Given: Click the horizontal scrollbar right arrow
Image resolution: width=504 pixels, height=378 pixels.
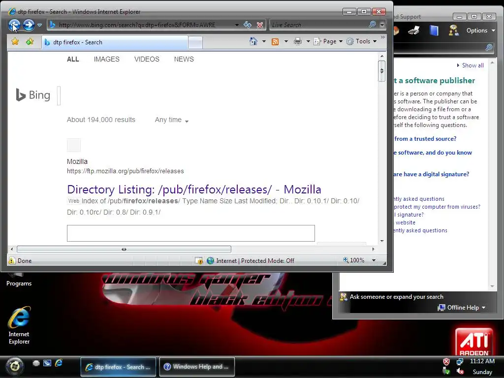Looking at the screenshot, I should tap(373, 249).
